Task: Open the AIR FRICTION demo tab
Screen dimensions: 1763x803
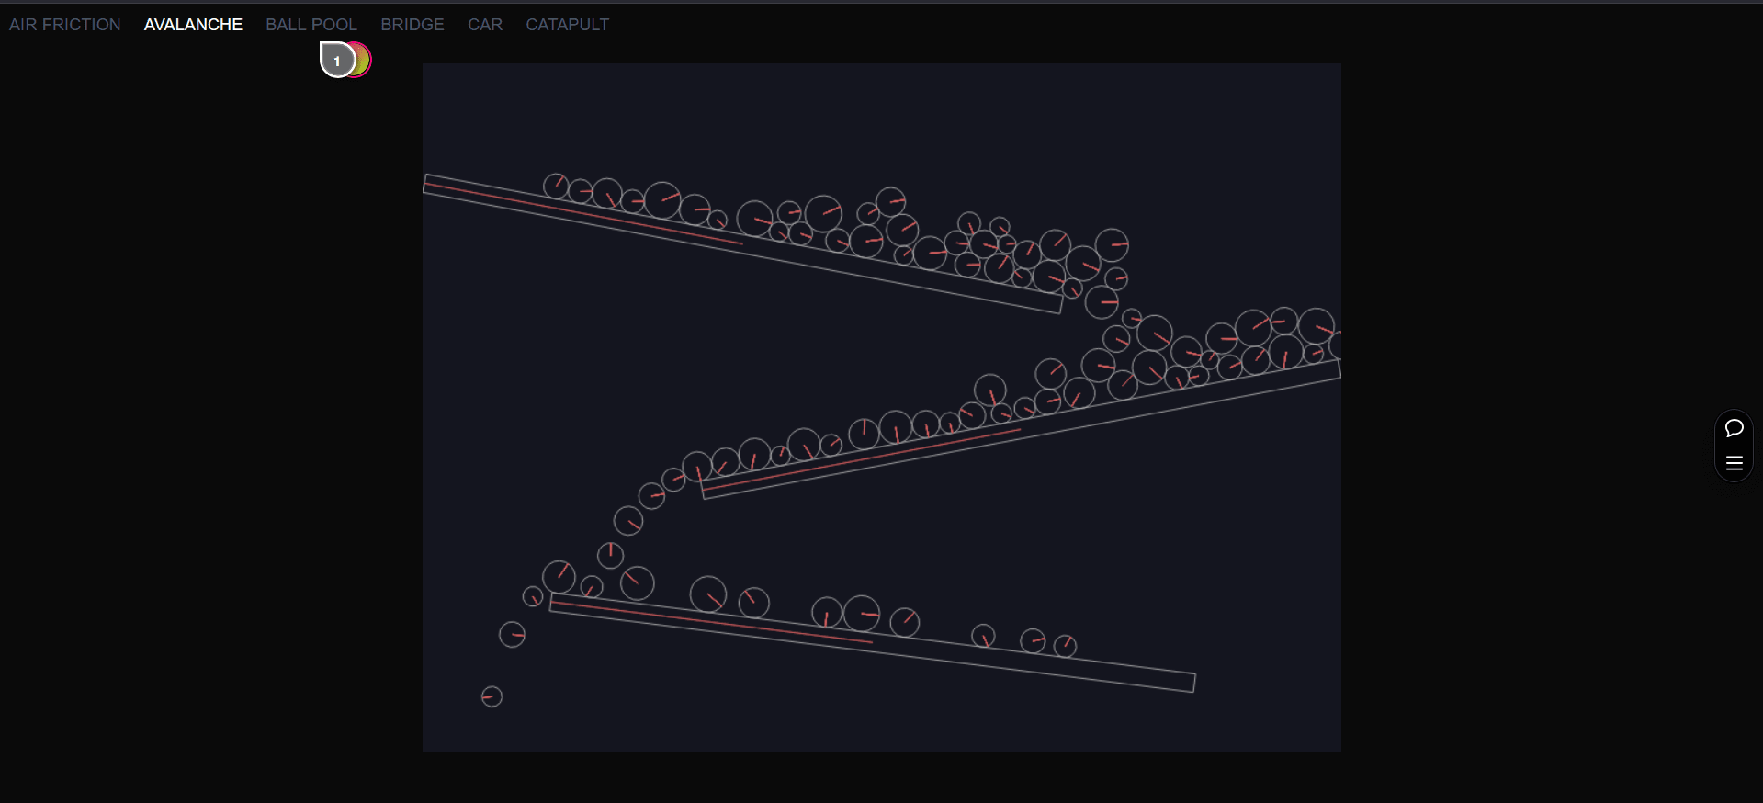Action: [64, 25]
